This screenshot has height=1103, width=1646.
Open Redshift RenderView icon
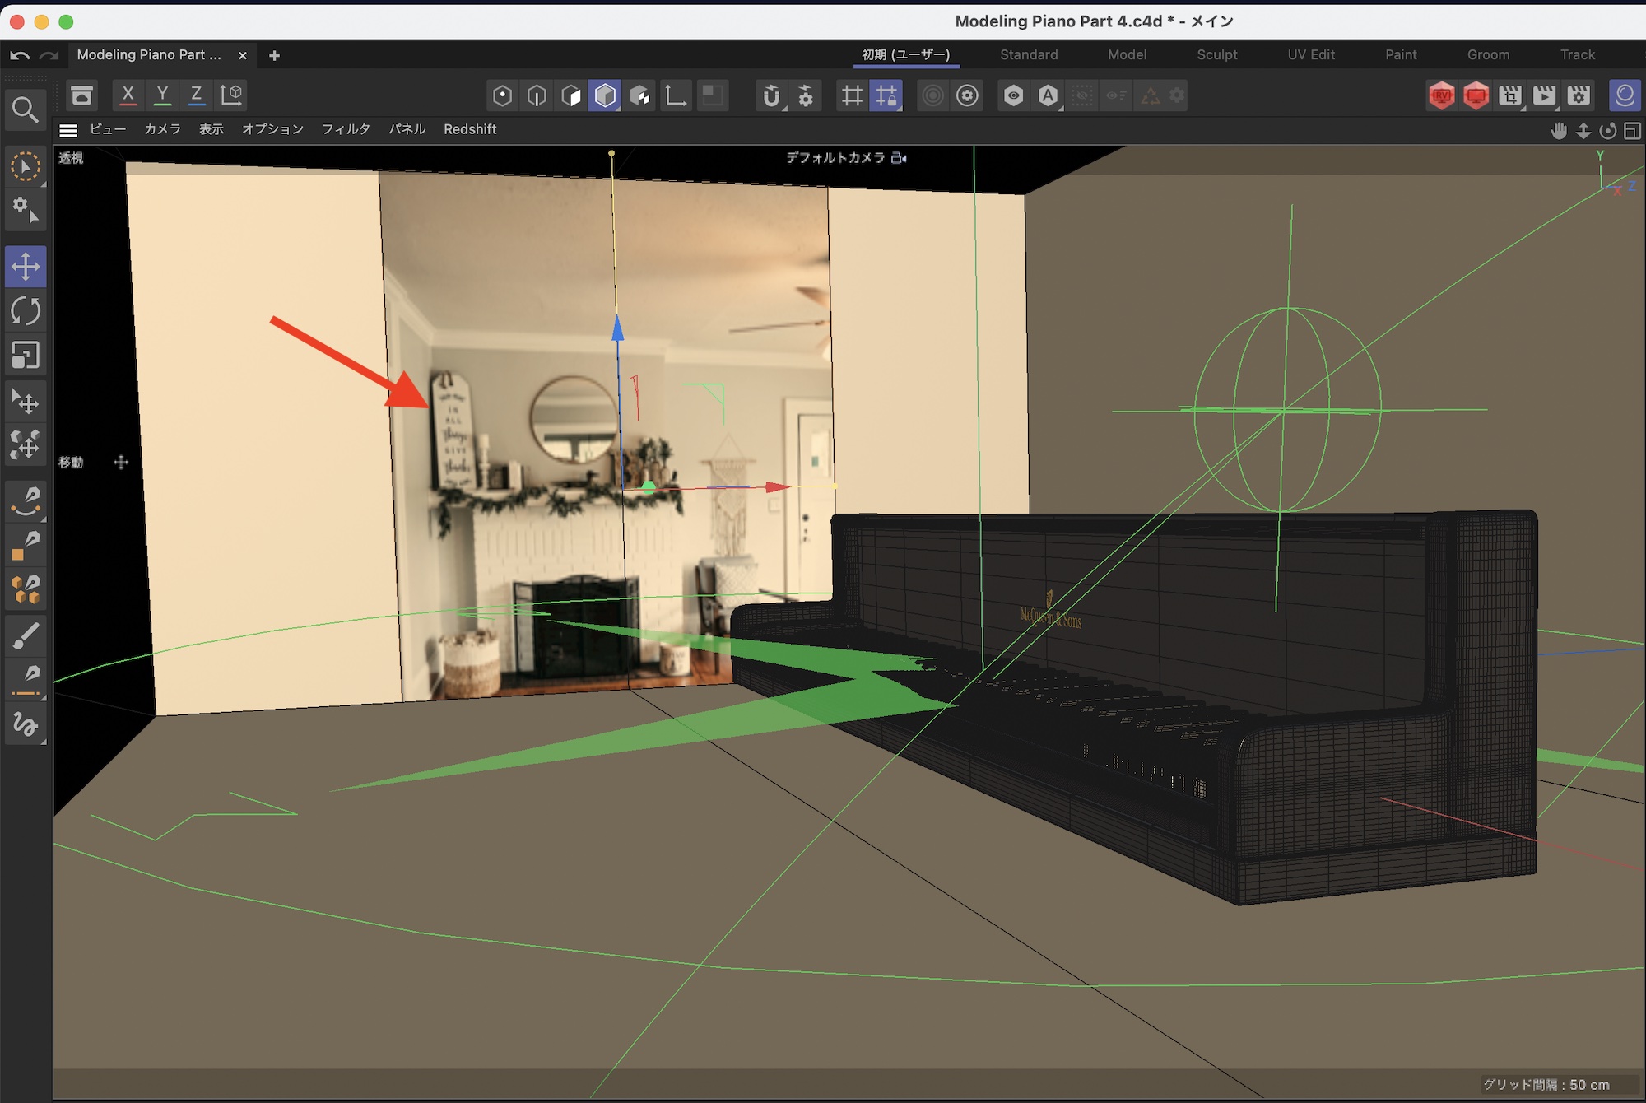point(1441,95)
